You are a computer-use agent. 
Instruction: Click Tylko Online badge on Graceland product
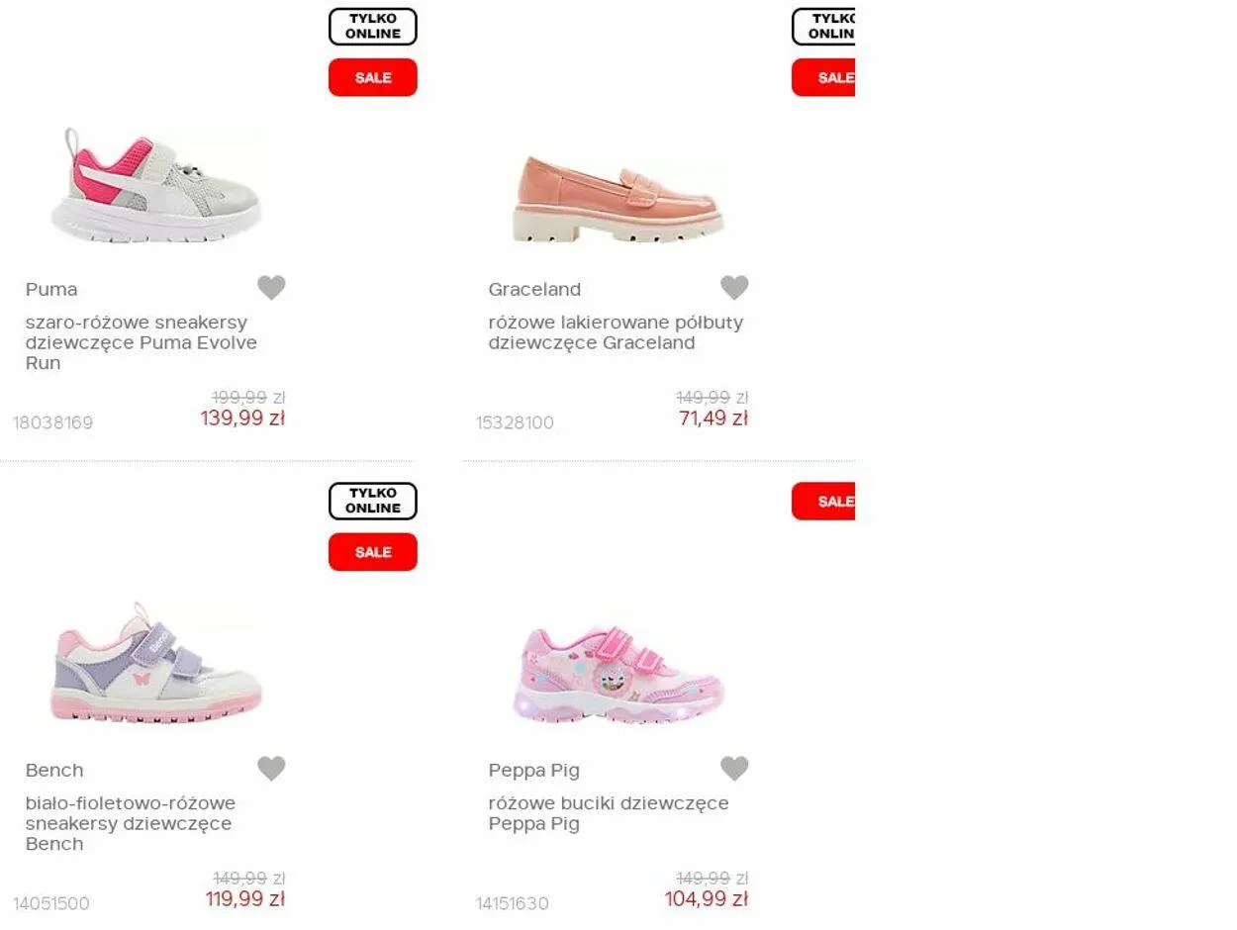tap(823, 27)
